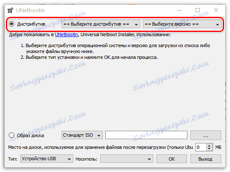Open the Выберите дистрибутив dropdown
The image size is (230, 172).
101,24
